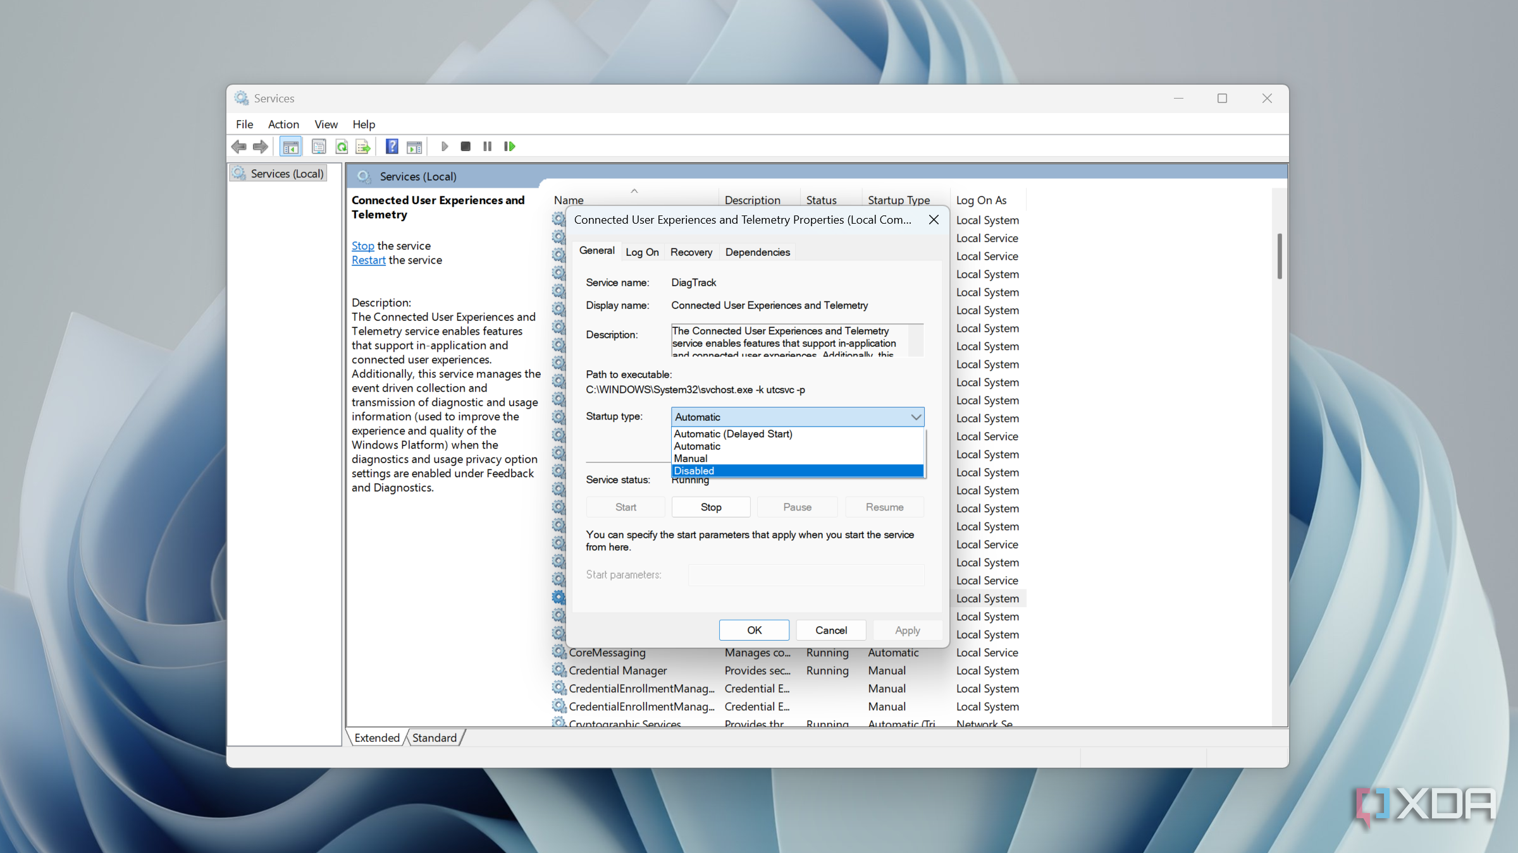
Task: Click the Start Service play icon
Action: pos(445,147)
